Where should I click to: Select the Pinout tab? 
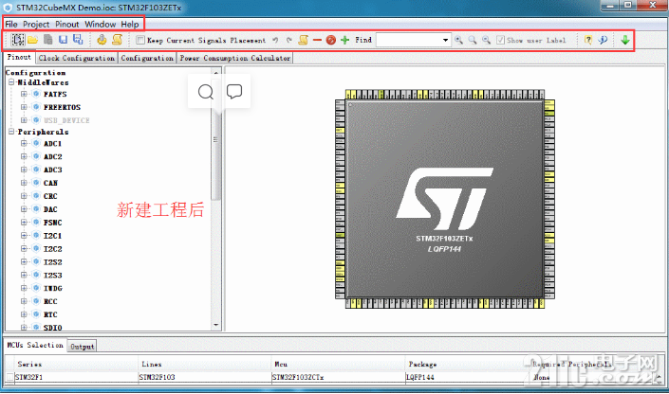click(19, 57)
